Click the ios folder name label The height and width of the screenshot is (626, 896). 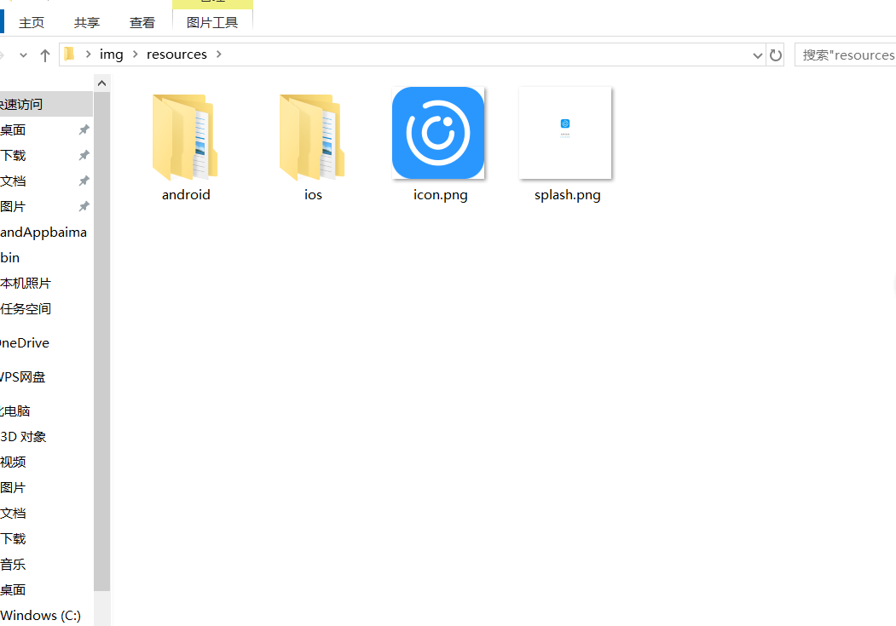click(313, 194)
